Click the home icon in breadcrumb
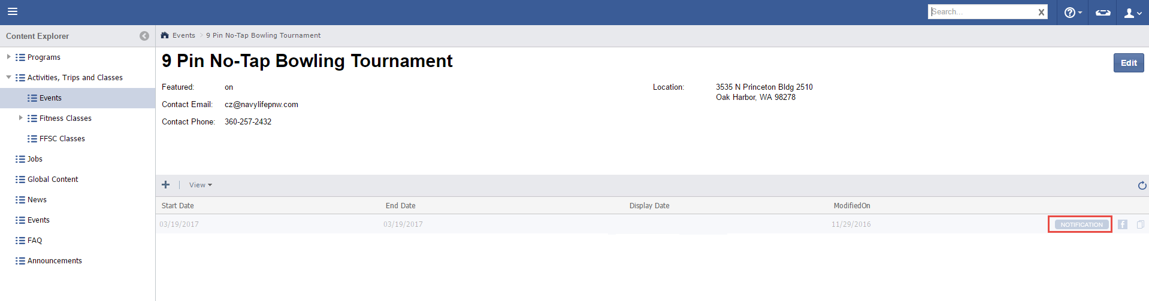The image size is (1149, 301). [x=165, y=35]
